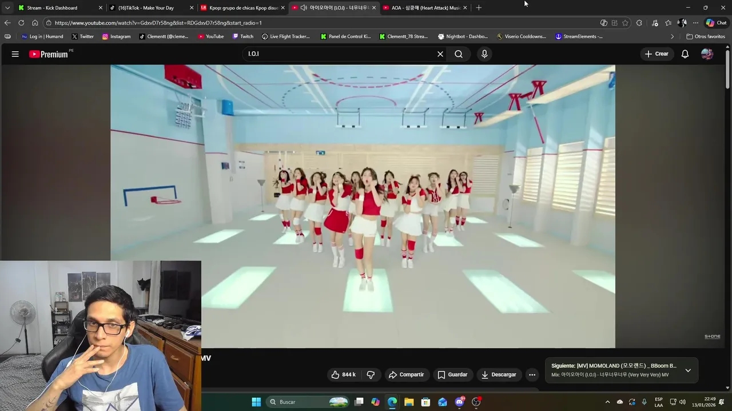Open the Windows Start menu
Screen dimensions: 732x411
tap(256, 402)
